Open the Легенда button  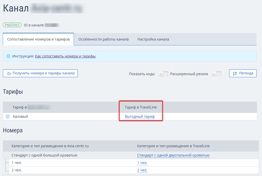coord(243,73)
